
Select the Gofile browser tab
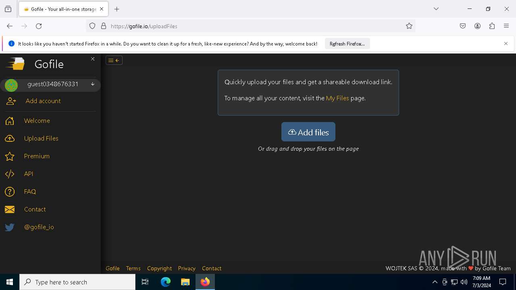[63, 9]
